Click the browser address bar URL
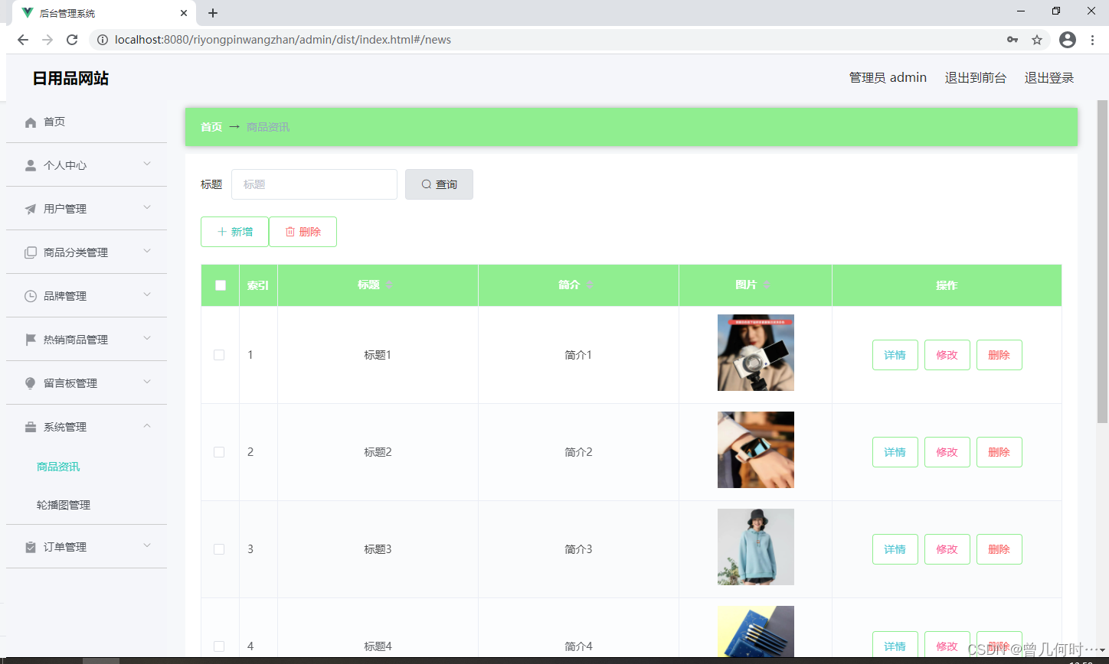 pyautogui.click(x=283, y=40)
